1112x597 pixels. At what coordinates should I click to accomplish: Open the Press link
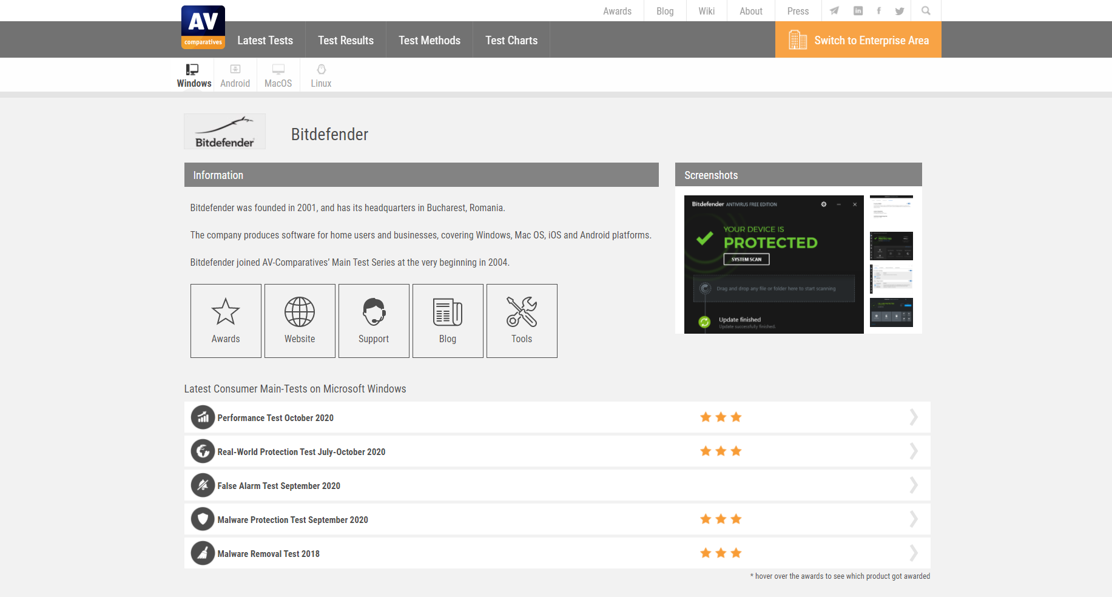pos(798,11)
